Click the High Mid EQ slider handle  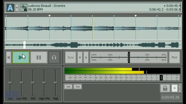44,83
